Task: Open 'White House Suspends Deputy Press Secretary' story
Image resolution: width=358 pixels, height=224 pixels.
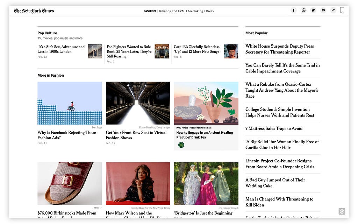Action: coord(280,49)
